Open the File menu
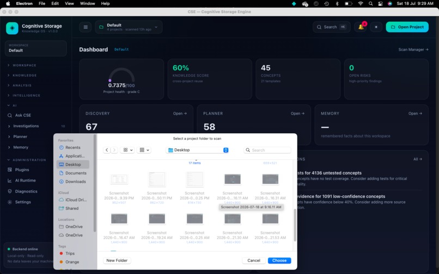The image size is (439, 274). [42, 4]
